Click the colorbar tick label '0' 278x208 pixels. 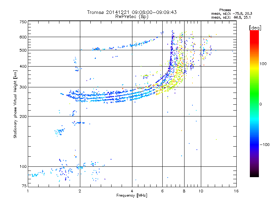pyautogui.click(x=261, y=104)
